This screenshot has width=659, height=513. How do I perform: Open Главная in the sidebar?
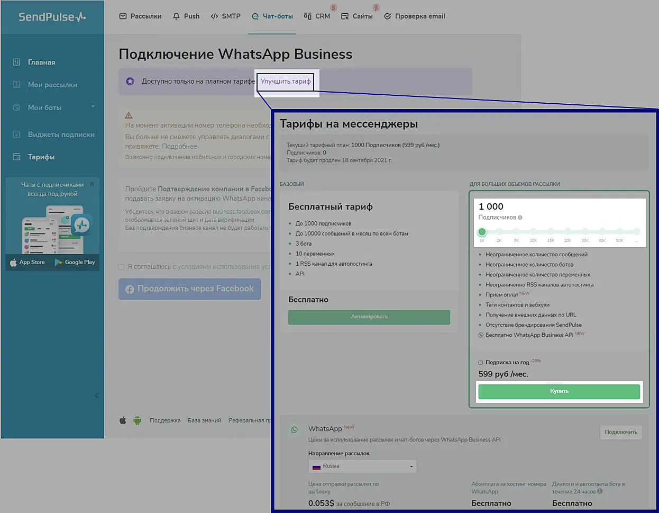(41, 62)
